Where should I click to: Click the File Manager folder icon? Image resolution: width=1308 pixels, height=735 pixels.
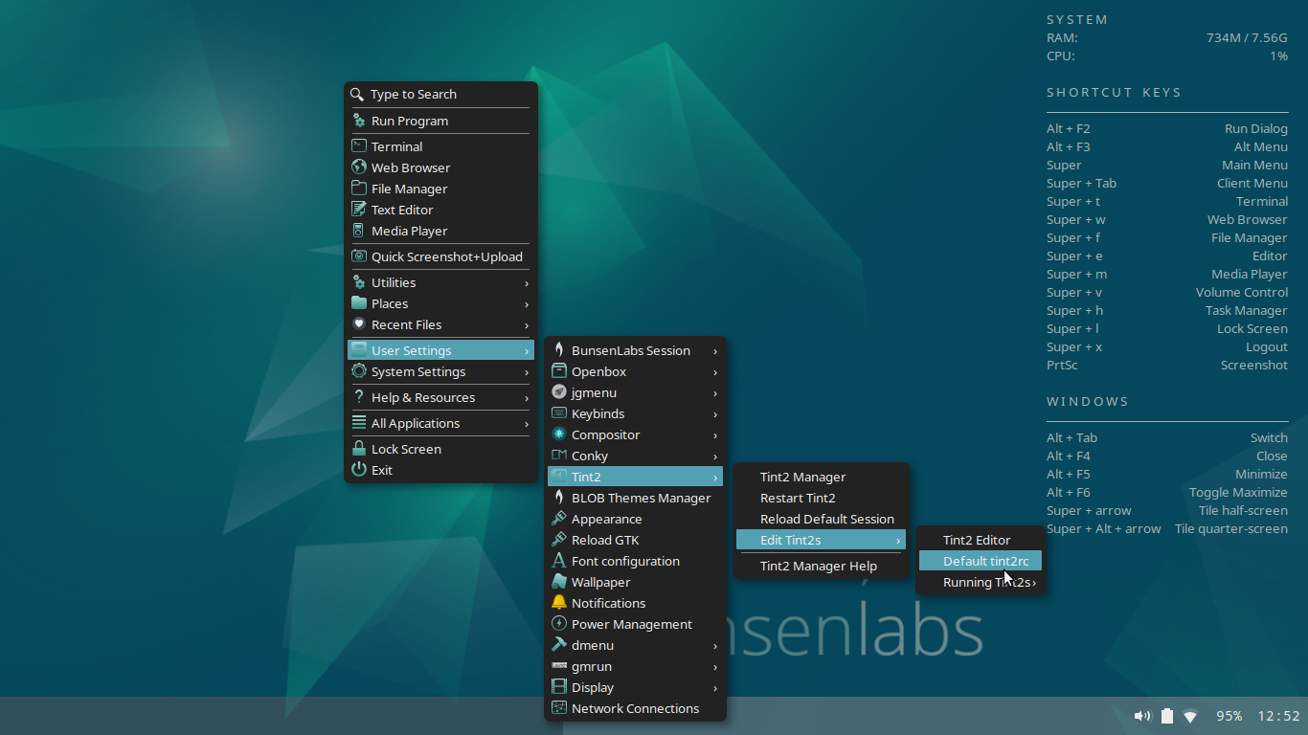[359, 189]
